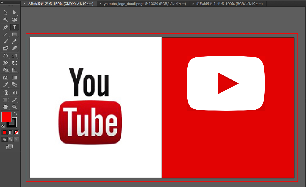Select the Artboard tool
This screenshot has height=187, width=306.
(6, 100)
